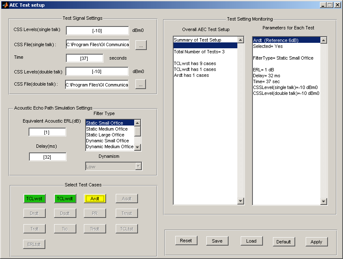Click the Overall AEC Test Setup scroll-down arrow
The height and width of the screenshot is (259, 343).
(x=241, y=201)
